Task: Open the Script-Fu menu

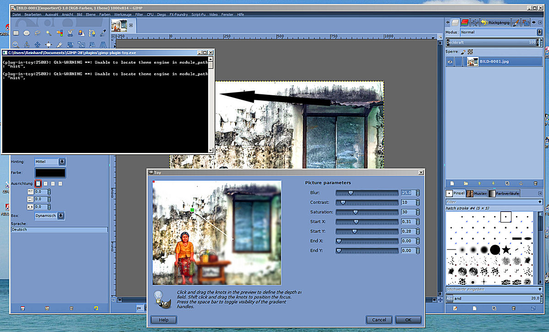Action: 199,15
